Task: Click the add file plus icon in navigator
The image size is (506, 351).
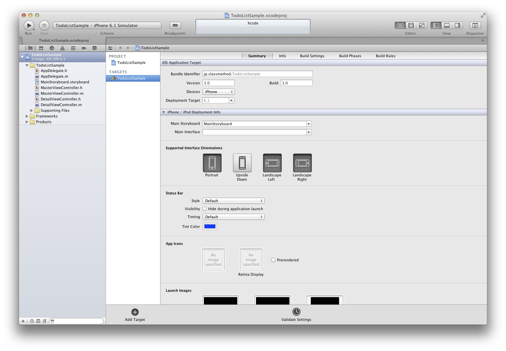Action: pyautogui.click(x=23, y=321)
